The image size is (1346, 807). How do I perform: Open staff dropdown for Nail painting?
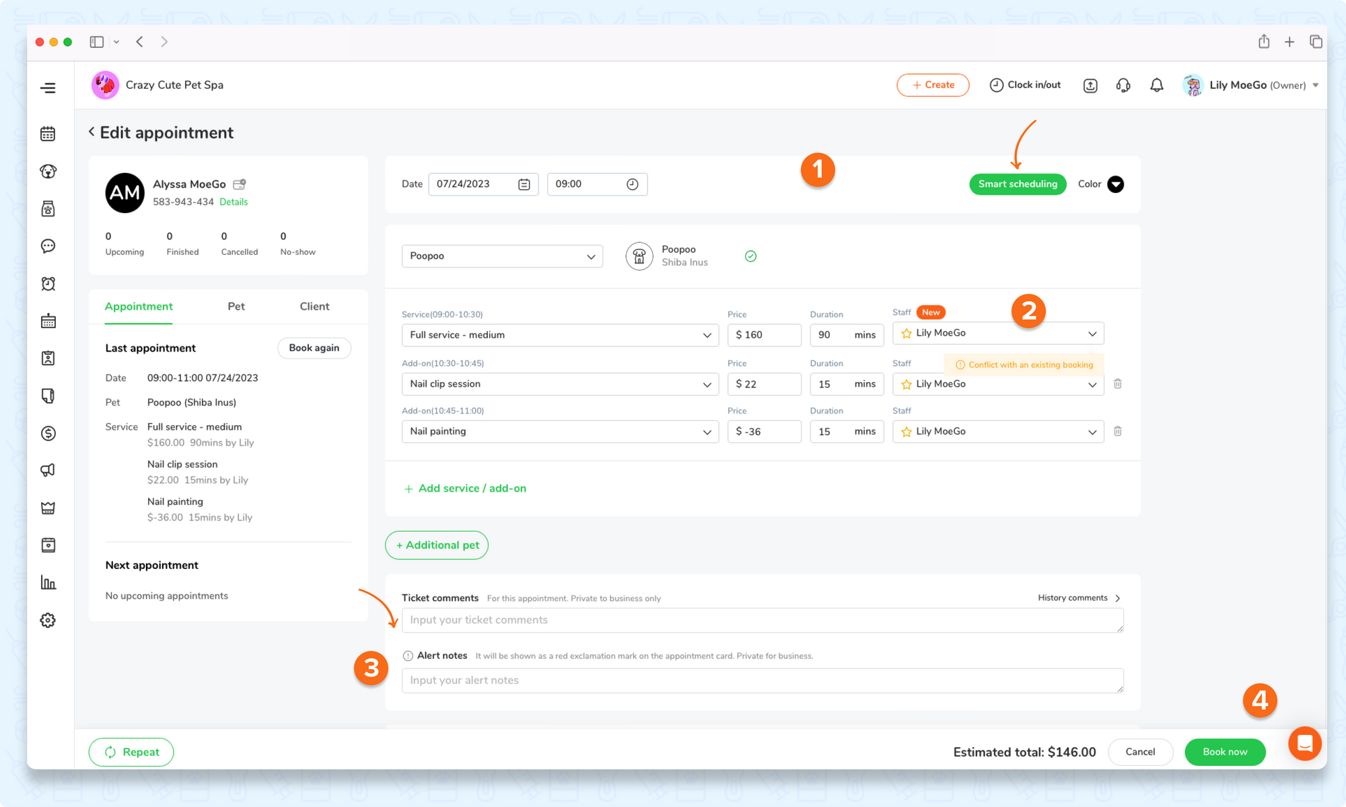click(x=997, y=432)
